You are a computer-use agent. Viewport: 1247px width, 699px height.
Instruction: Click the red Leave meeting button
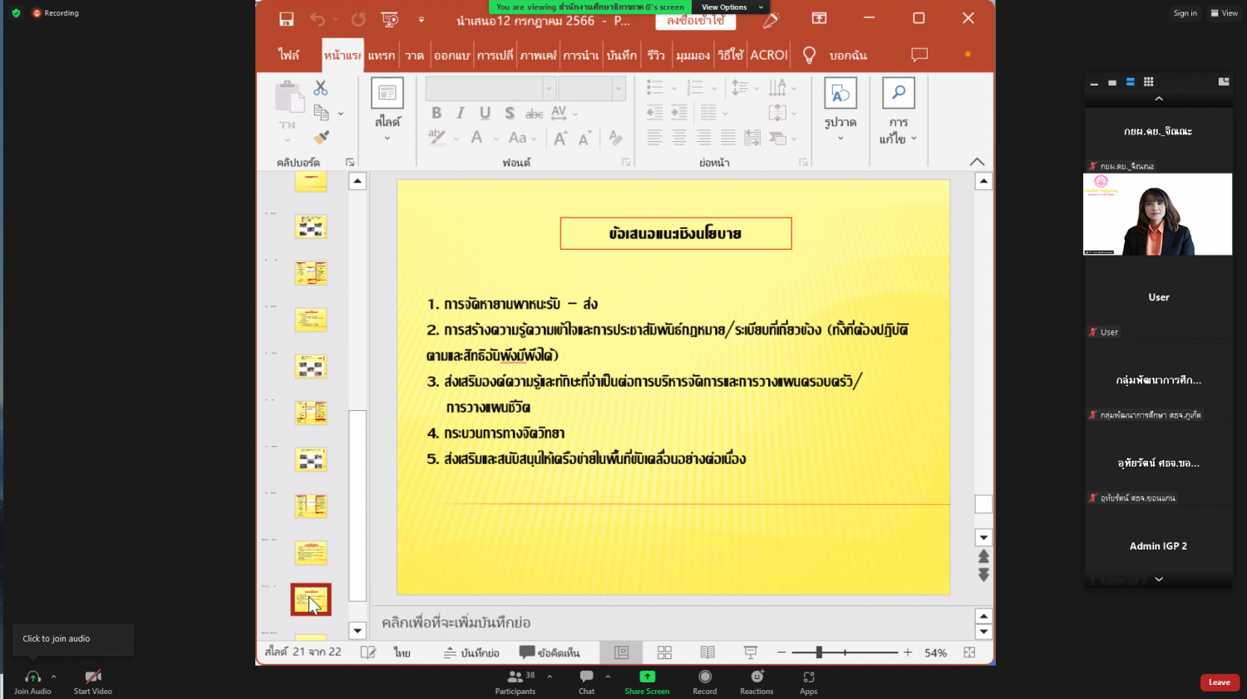click(1220, 682)
